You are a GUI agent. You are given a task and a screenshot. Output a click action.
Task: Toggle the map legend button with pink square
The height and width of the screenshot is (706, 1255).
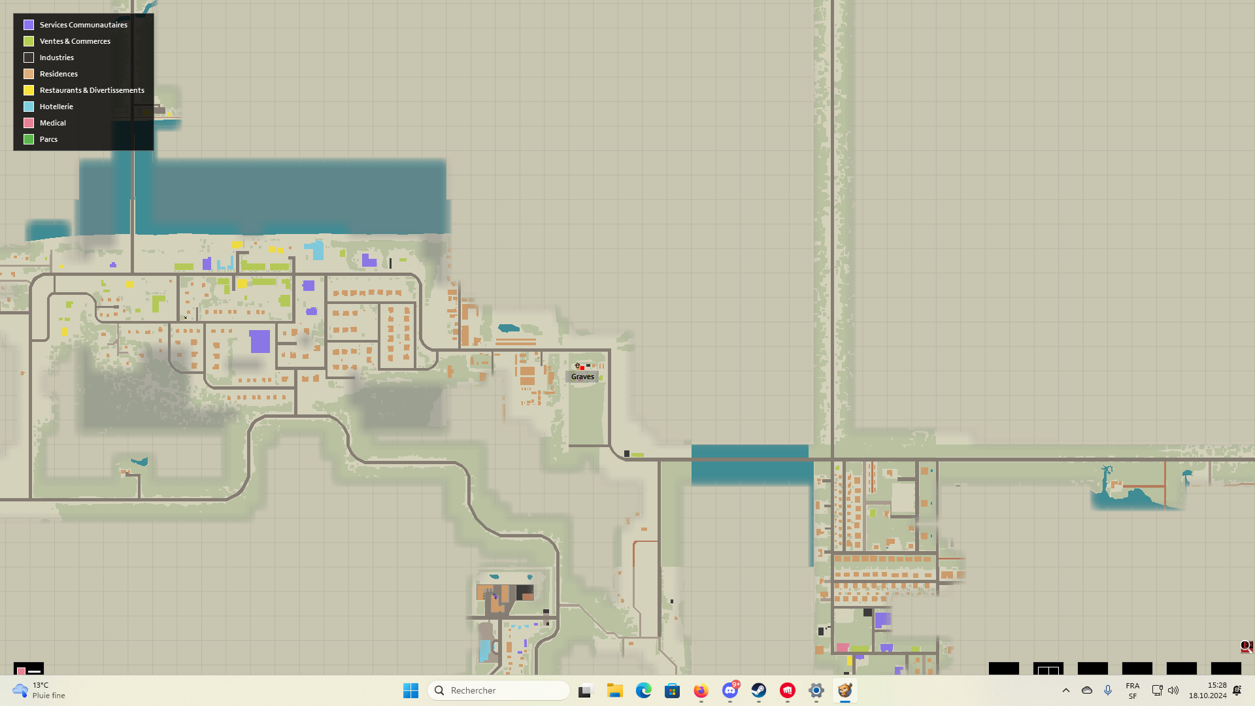click(29, 669)
